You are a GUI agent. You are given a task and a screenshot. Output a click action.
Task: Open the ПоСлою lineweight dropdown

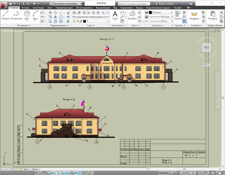(161, 17)
